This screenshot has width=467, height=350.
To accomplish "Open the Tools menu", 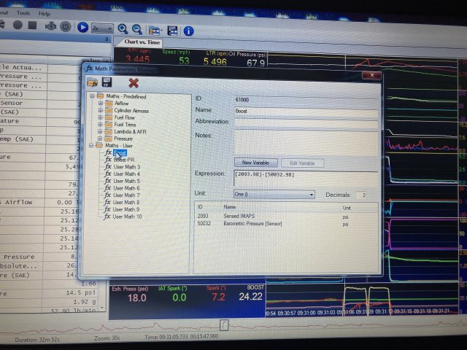I will point(23,13).
